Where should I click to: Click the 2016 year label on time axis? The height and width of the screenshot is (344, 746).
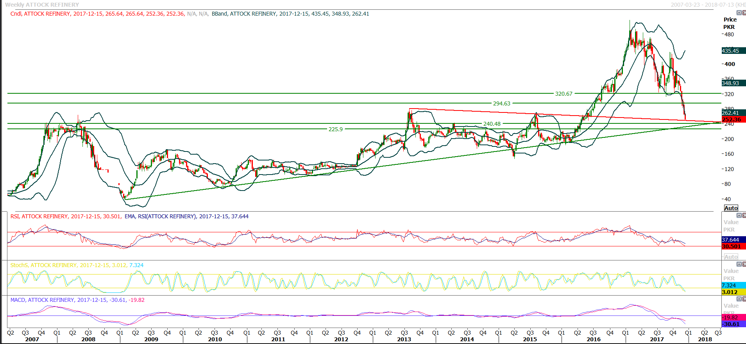594,339
